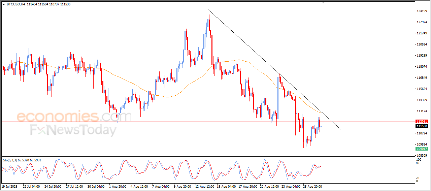Click the 118074 price axis label
431x191 pixels.
coord(422,67)
